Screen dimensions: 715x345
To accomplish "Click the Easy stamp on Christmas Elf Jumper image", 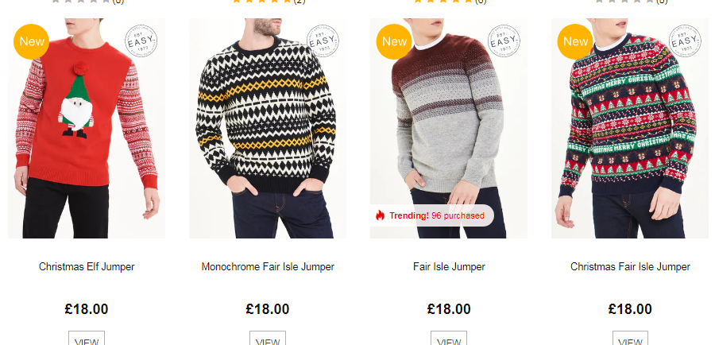I will [x=141, y=41].
